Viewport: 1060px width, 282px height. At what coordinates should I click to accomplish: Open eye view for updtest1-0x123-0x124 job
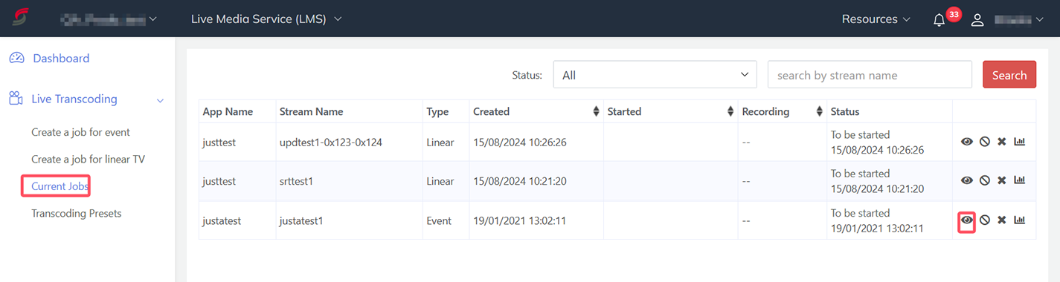click(x=966, y=141)
